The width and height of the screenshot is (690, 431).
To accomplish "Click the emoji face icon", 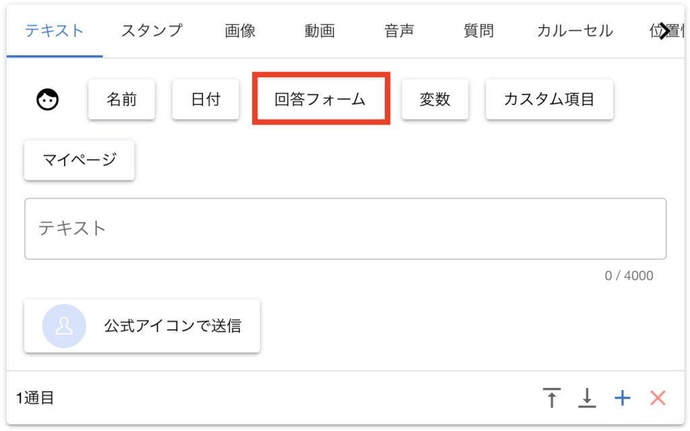I will coord(48,100).
